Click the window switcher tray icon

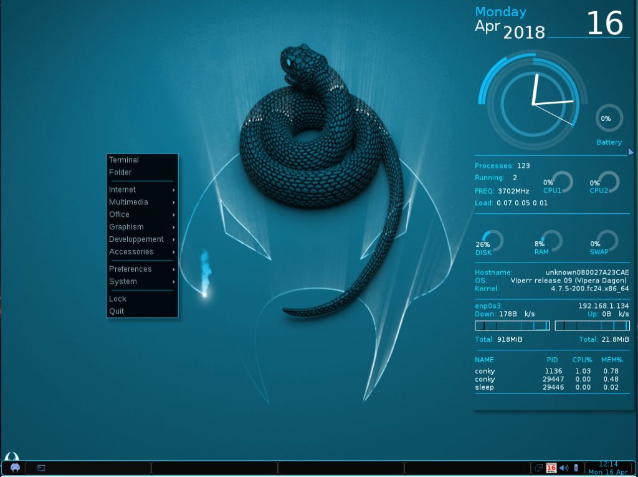point(538,468)
